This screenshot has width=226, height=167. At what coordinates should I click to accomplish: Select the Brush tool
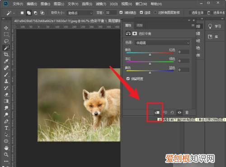(x=6, y=75)
